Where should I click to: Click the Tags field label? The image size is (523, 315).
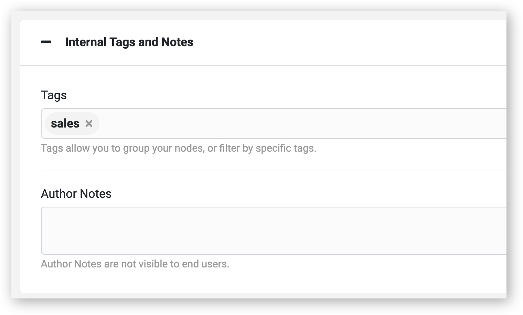pos(54,95)
